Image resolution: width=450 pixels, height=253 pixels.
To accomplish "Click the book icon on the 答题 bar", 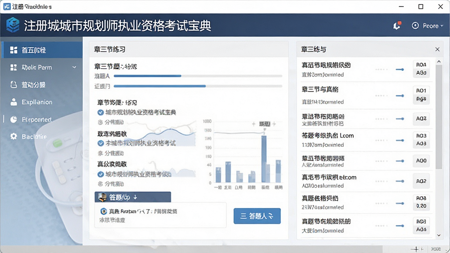I will [x=102, y=197].
